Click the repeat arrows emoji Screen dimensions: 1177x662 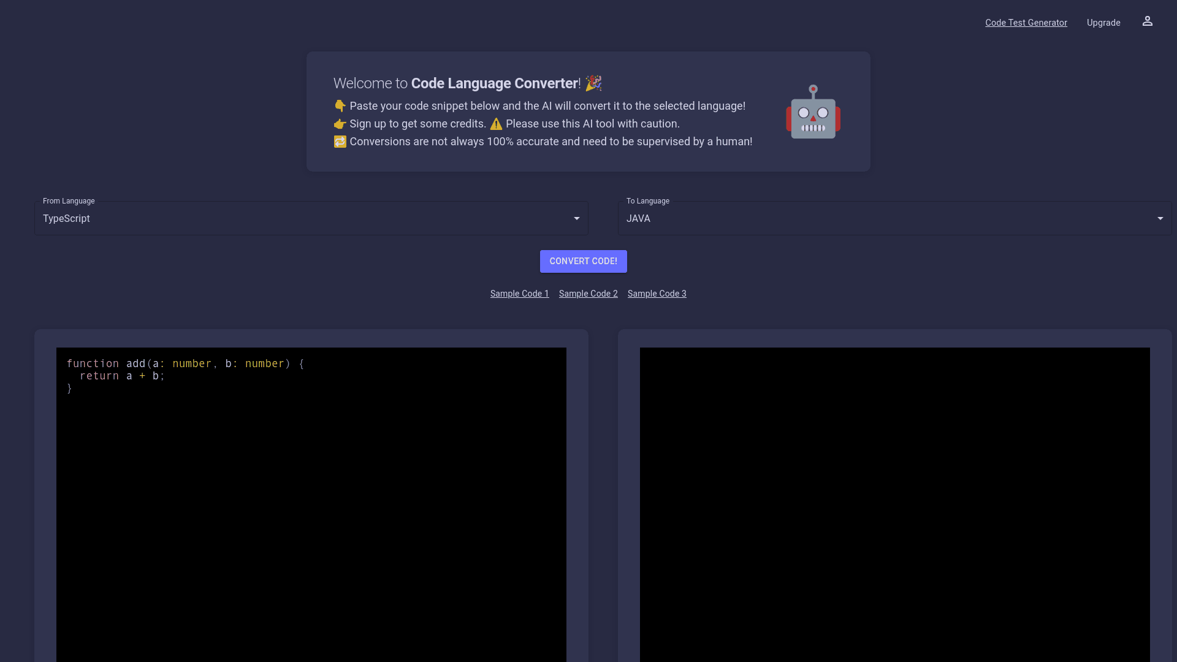point(340,142)
